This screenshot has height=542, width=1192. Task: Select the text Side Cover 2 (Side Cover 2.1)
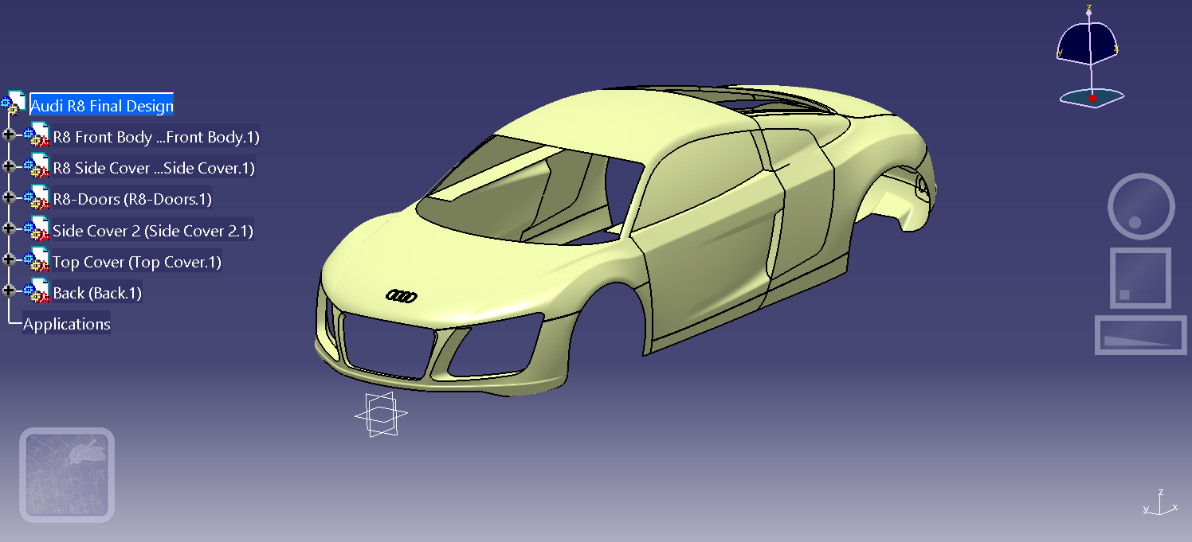(153, 231)
